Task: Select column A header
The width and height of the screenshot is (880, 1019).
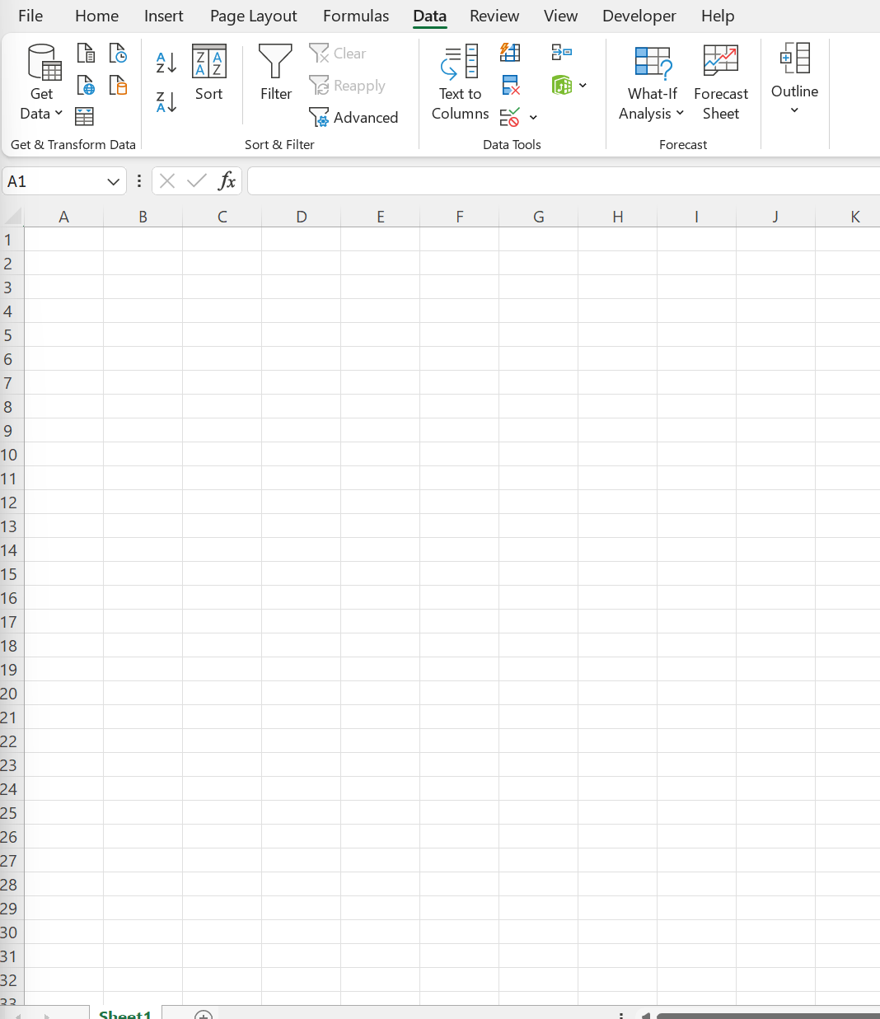Action: tap(63, 217)
